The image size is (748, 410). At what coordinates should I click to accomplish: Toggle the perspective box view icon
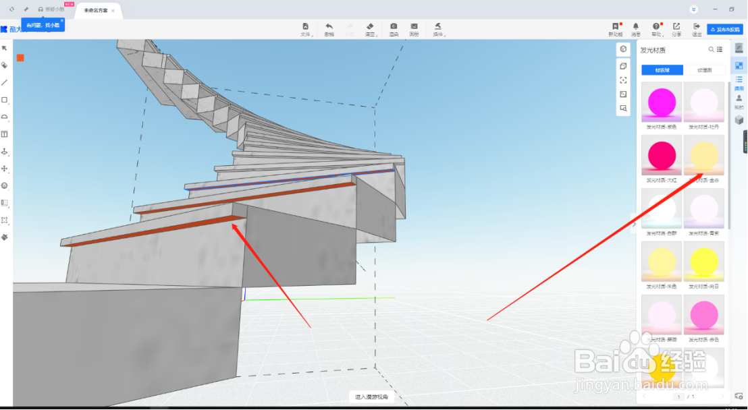tap(623, 66)
